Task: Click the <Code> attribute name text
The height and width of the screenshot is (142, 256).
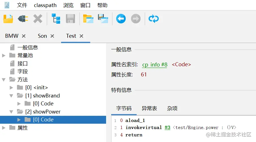Action: (x=181, y=65)
